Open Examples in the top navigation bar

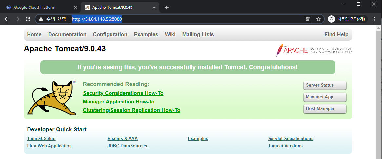pyautogui.click(x=146, y=35)
